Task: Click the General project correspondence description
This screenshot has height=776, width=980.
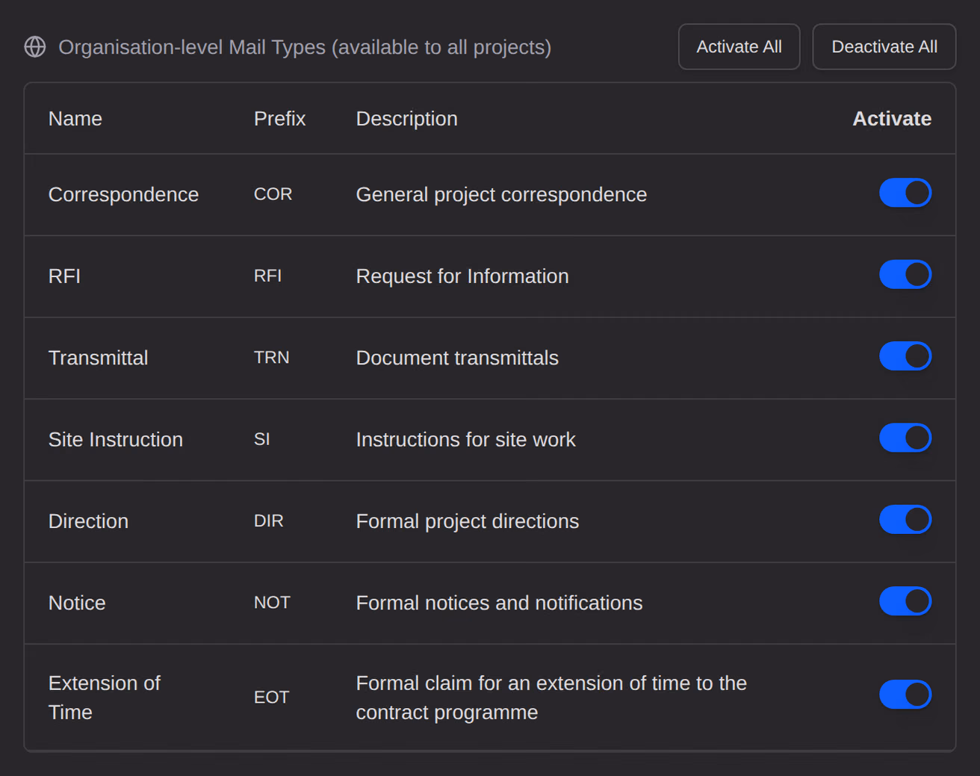Action: (501, 194)
